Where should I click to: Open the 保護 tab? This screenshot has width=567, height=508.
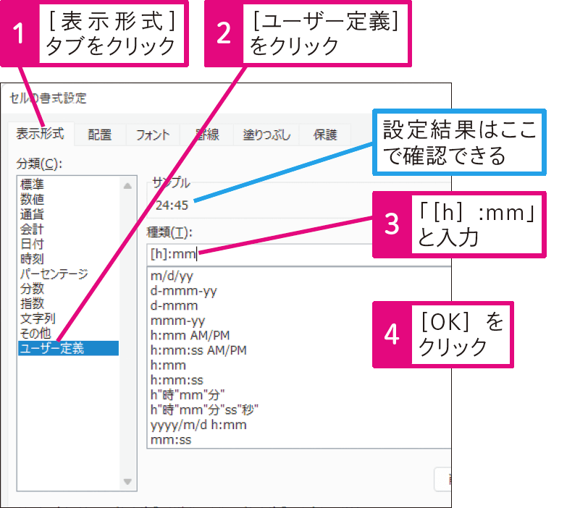(325, 135)
